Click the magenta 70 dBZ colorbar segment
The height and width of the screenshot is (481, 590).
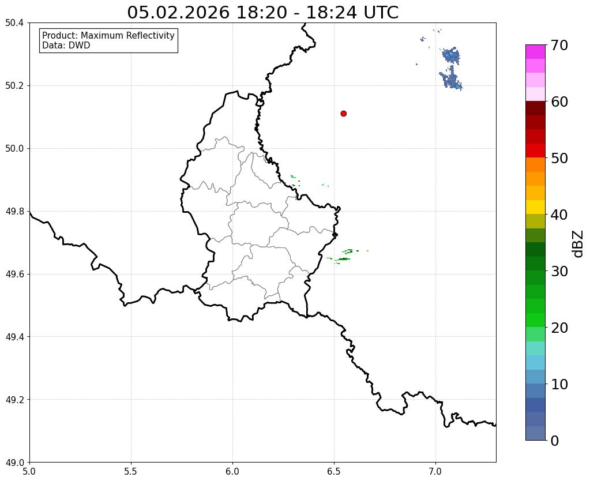click(535, 52)
